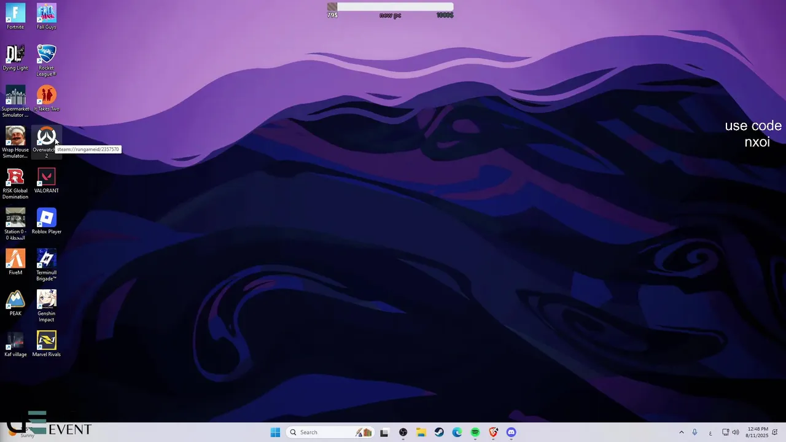Screen dimensions: 786x442
Task: Open the volume speaker tray icon
Action: point(736,432)
